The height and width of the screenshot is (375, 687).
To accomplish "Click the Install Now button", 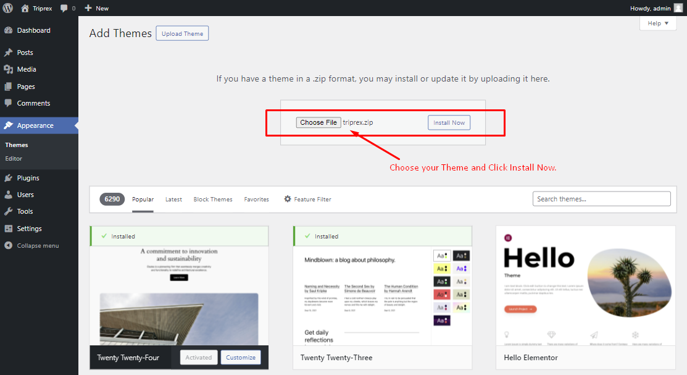I will (x=449, y=123).
